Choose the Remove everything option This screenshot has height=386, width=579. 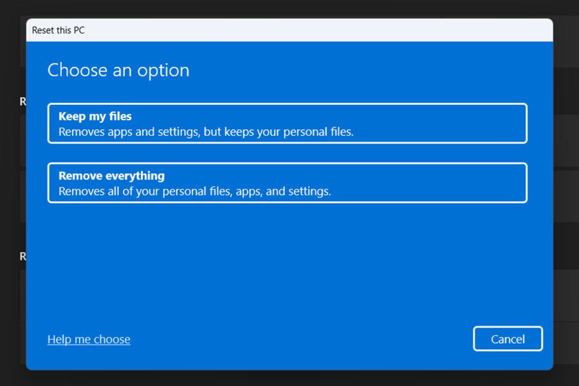pyautogui.click(x=287, y=183)
